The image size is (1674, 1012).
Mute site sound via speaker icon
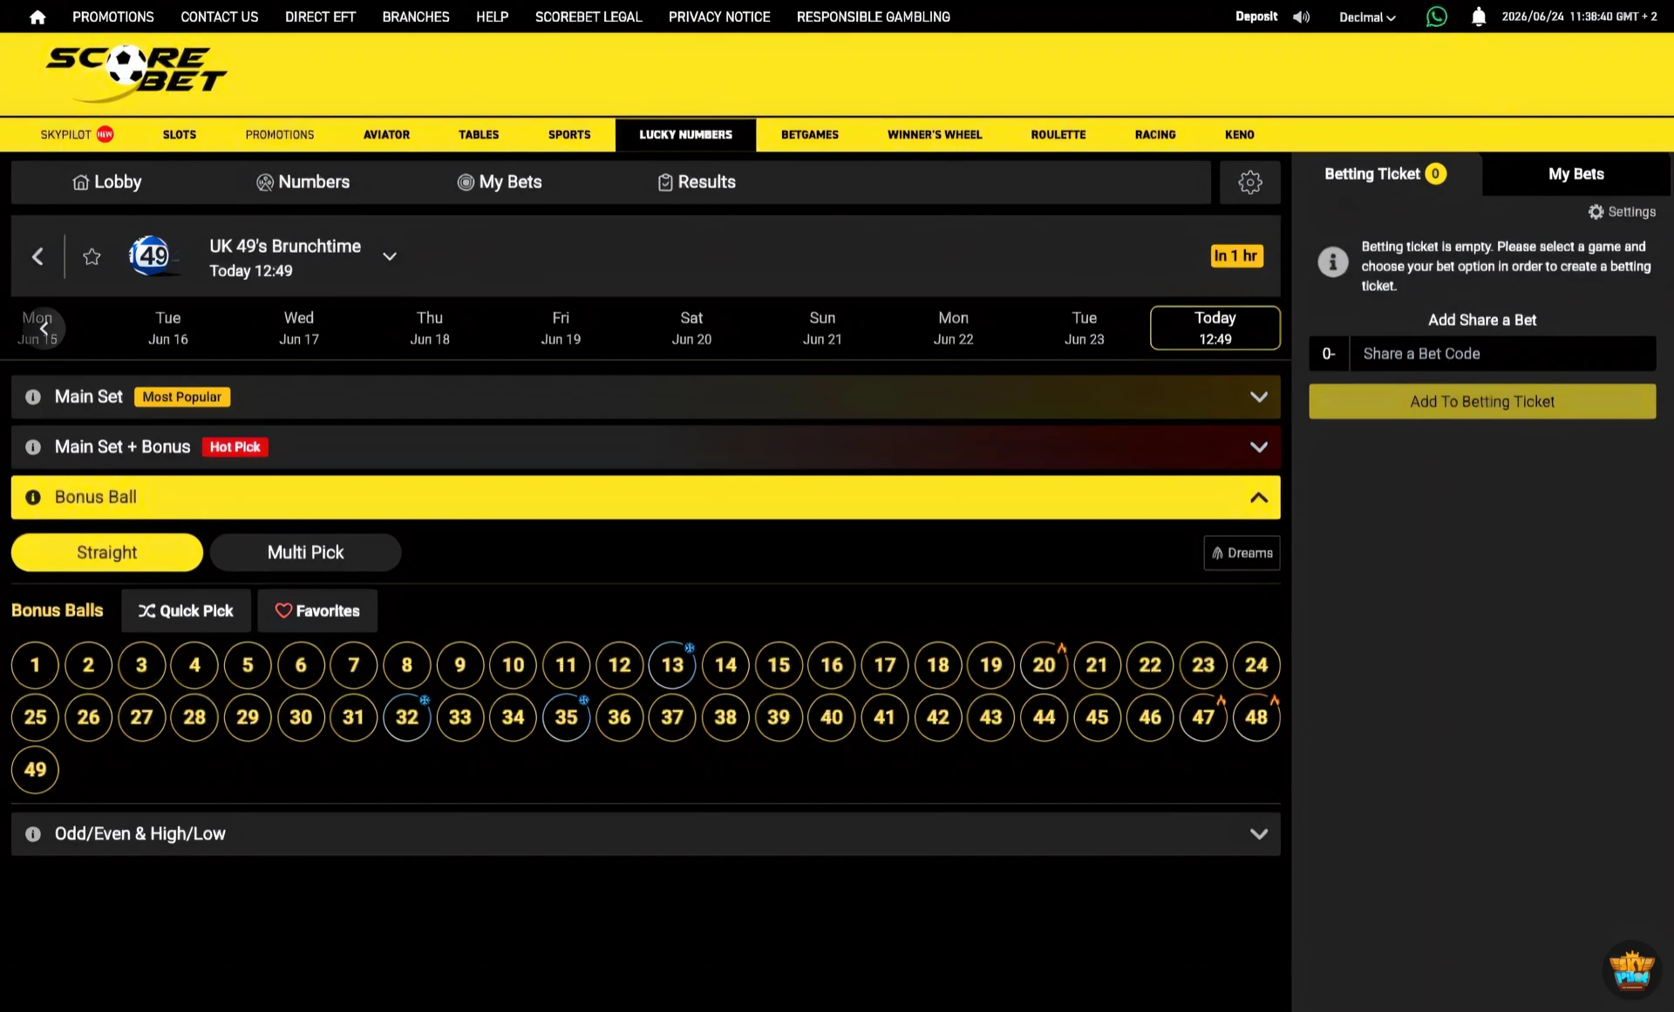[1301, 17]
